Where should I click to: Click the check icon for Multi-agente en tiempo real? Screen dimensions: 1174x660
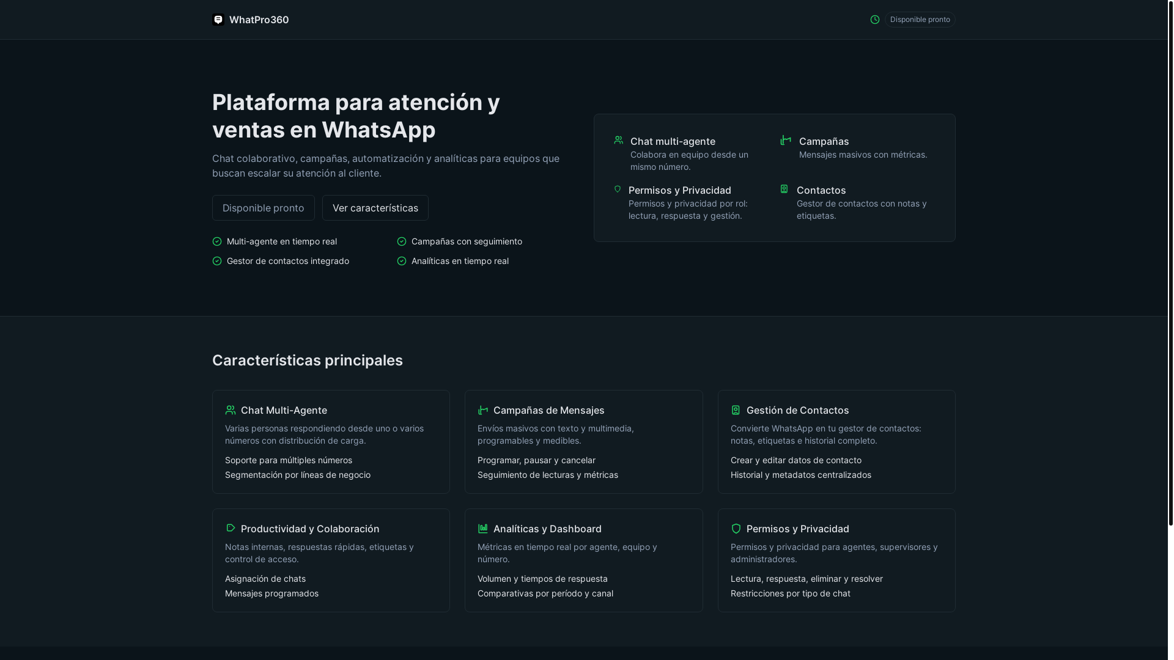point(217,241)
